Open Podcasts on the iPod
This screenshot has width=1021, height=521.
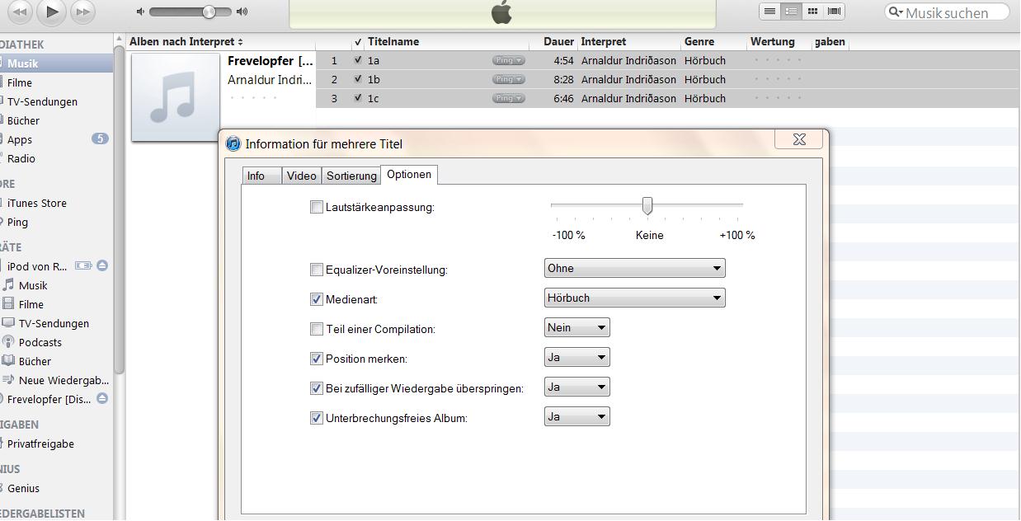click(40, 342)
